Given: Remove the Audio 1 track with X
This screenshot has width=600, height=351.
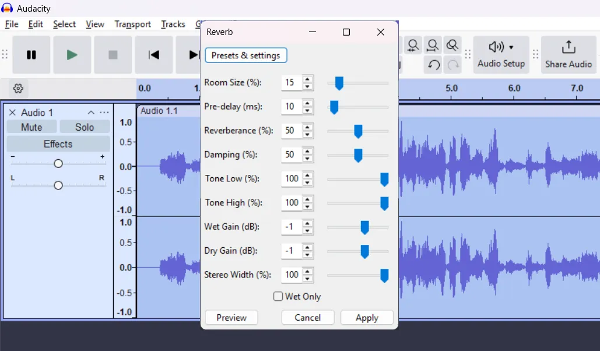Looking at the screenshot, I should [12, 113].
